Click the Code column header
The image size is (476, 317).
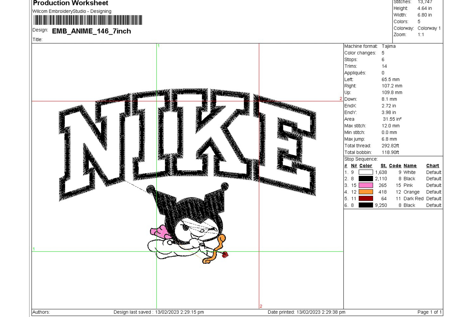point(395,166)
